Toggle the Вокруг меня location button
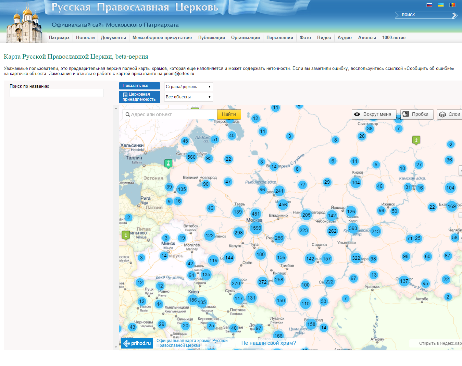 pyautogui.click(x=374, y=114)
